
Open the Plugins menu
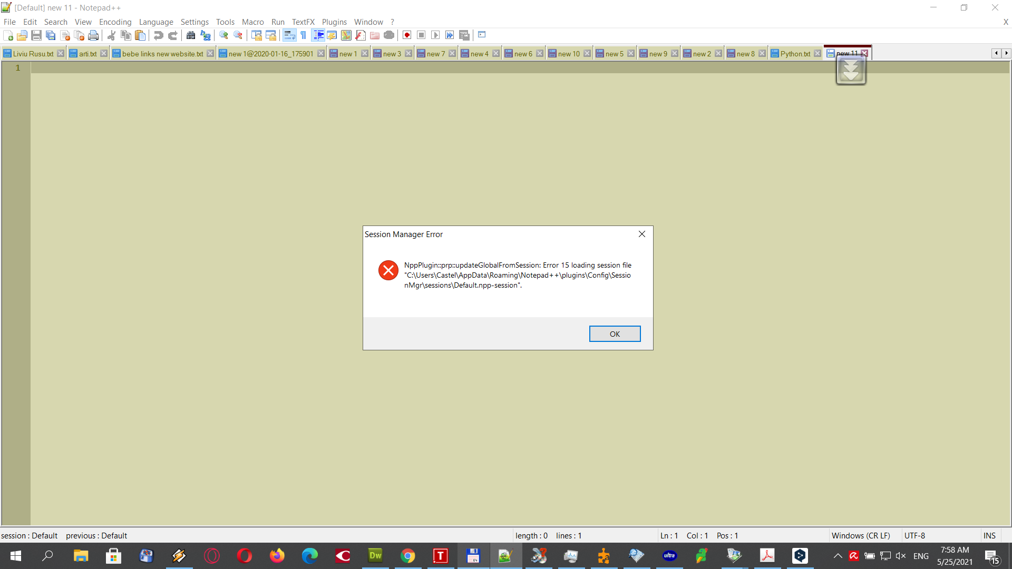pos(334,22)
